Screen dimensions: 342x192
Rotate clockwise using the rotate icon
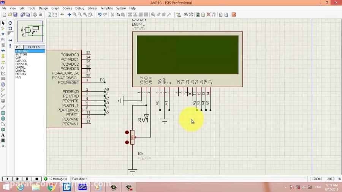(10, 23)
